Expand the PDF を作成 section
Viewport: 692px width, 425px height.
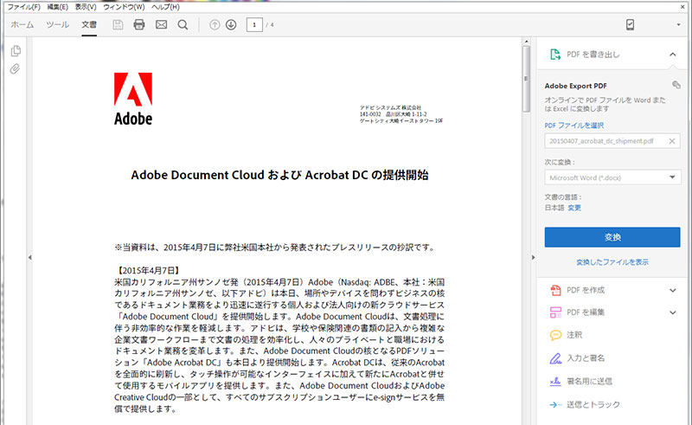[x=673, y=290]
